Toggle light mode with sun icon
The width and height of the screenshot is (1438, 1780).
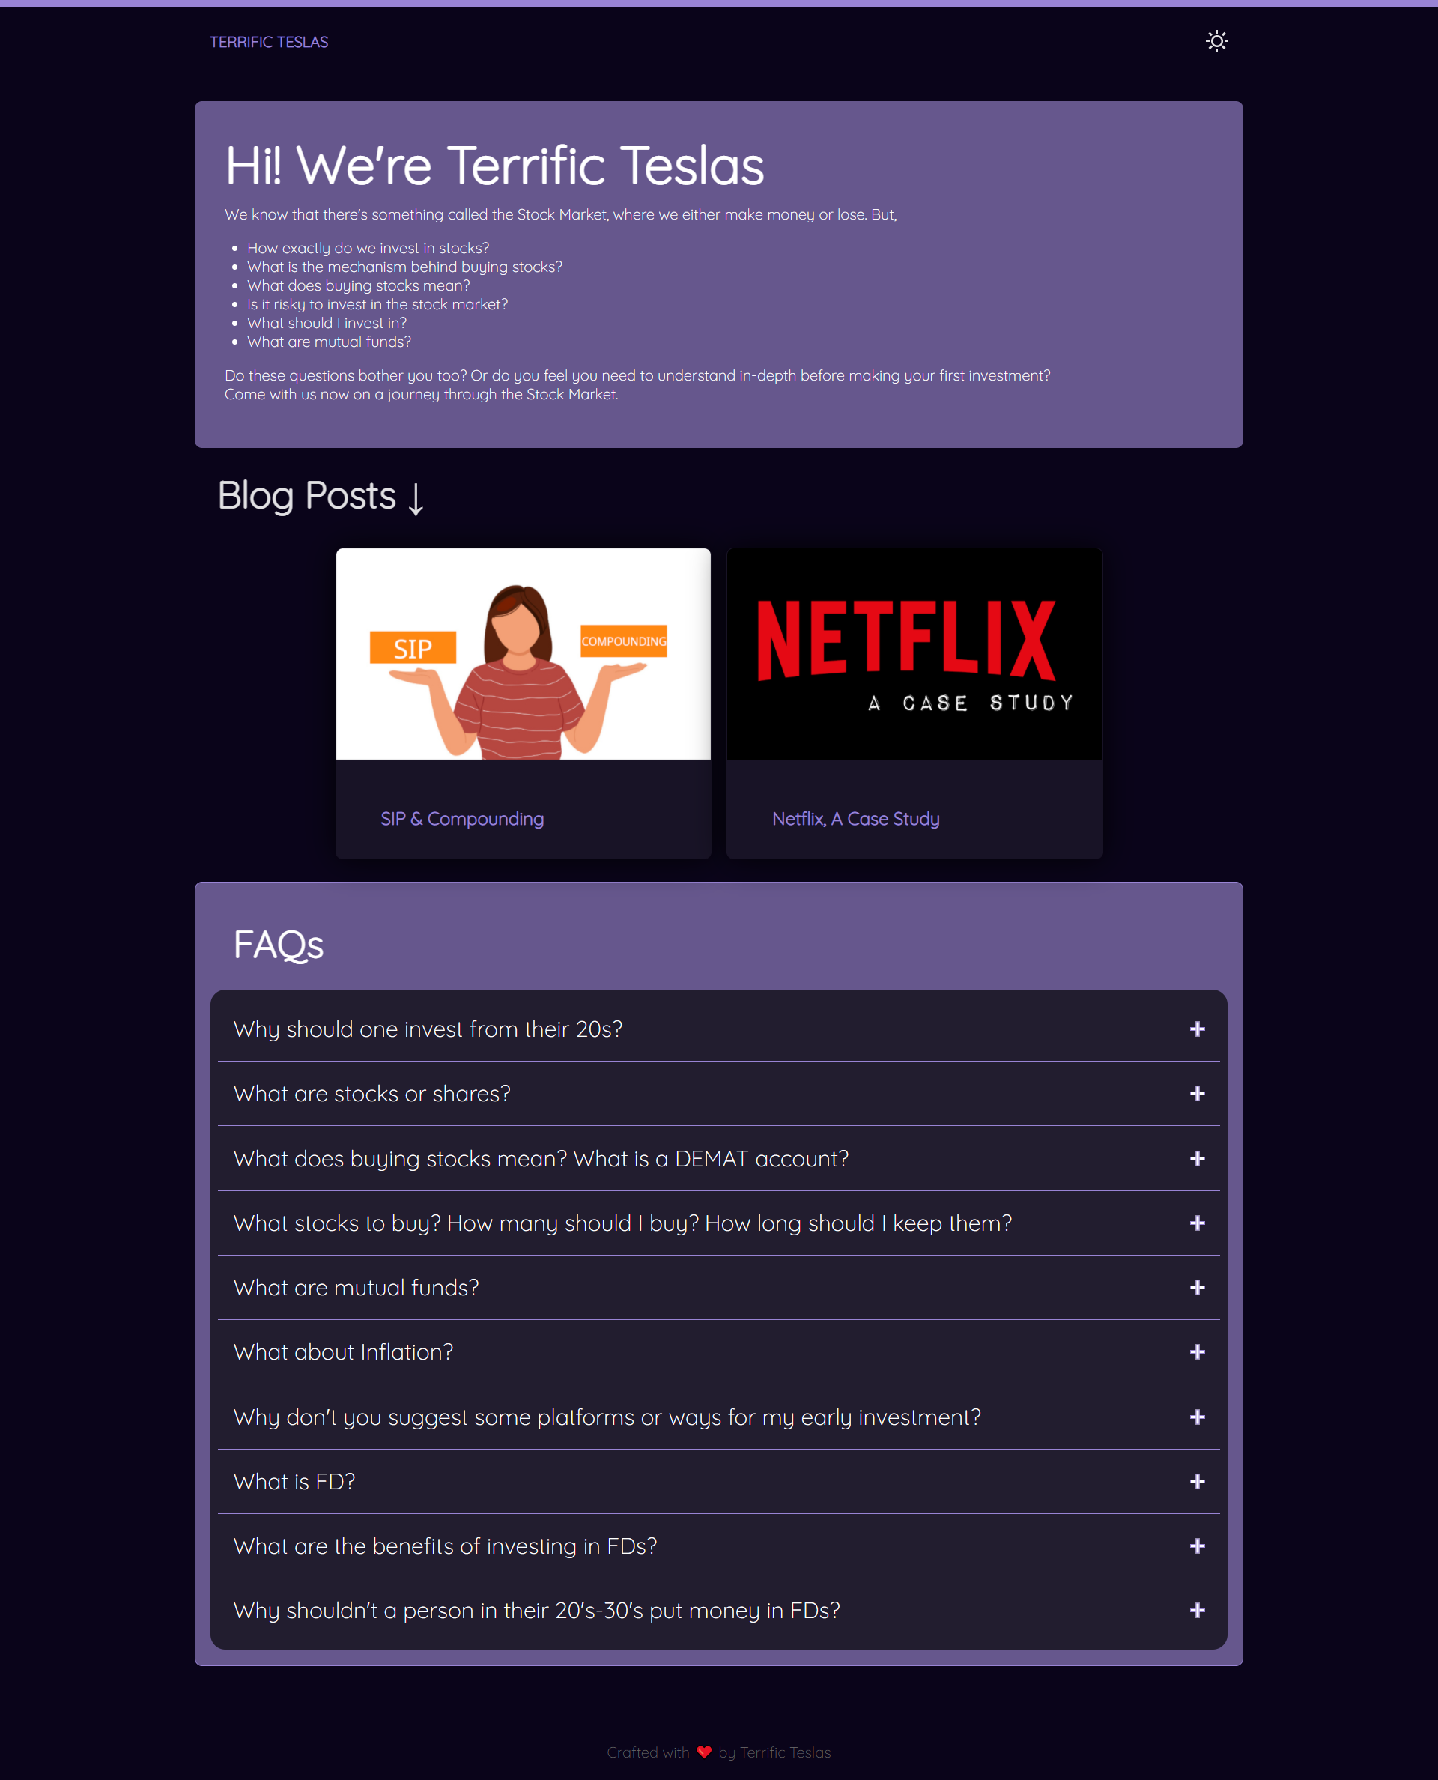[1216, 41]
